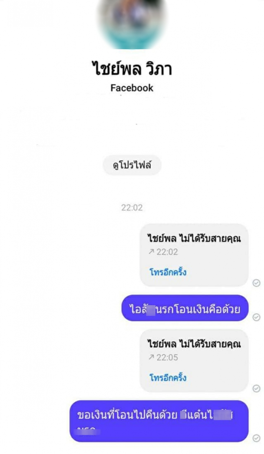This screenshot has width=264, height=454.
Task: Tap the 22:05 time inside call card
Action: point(167,357)
